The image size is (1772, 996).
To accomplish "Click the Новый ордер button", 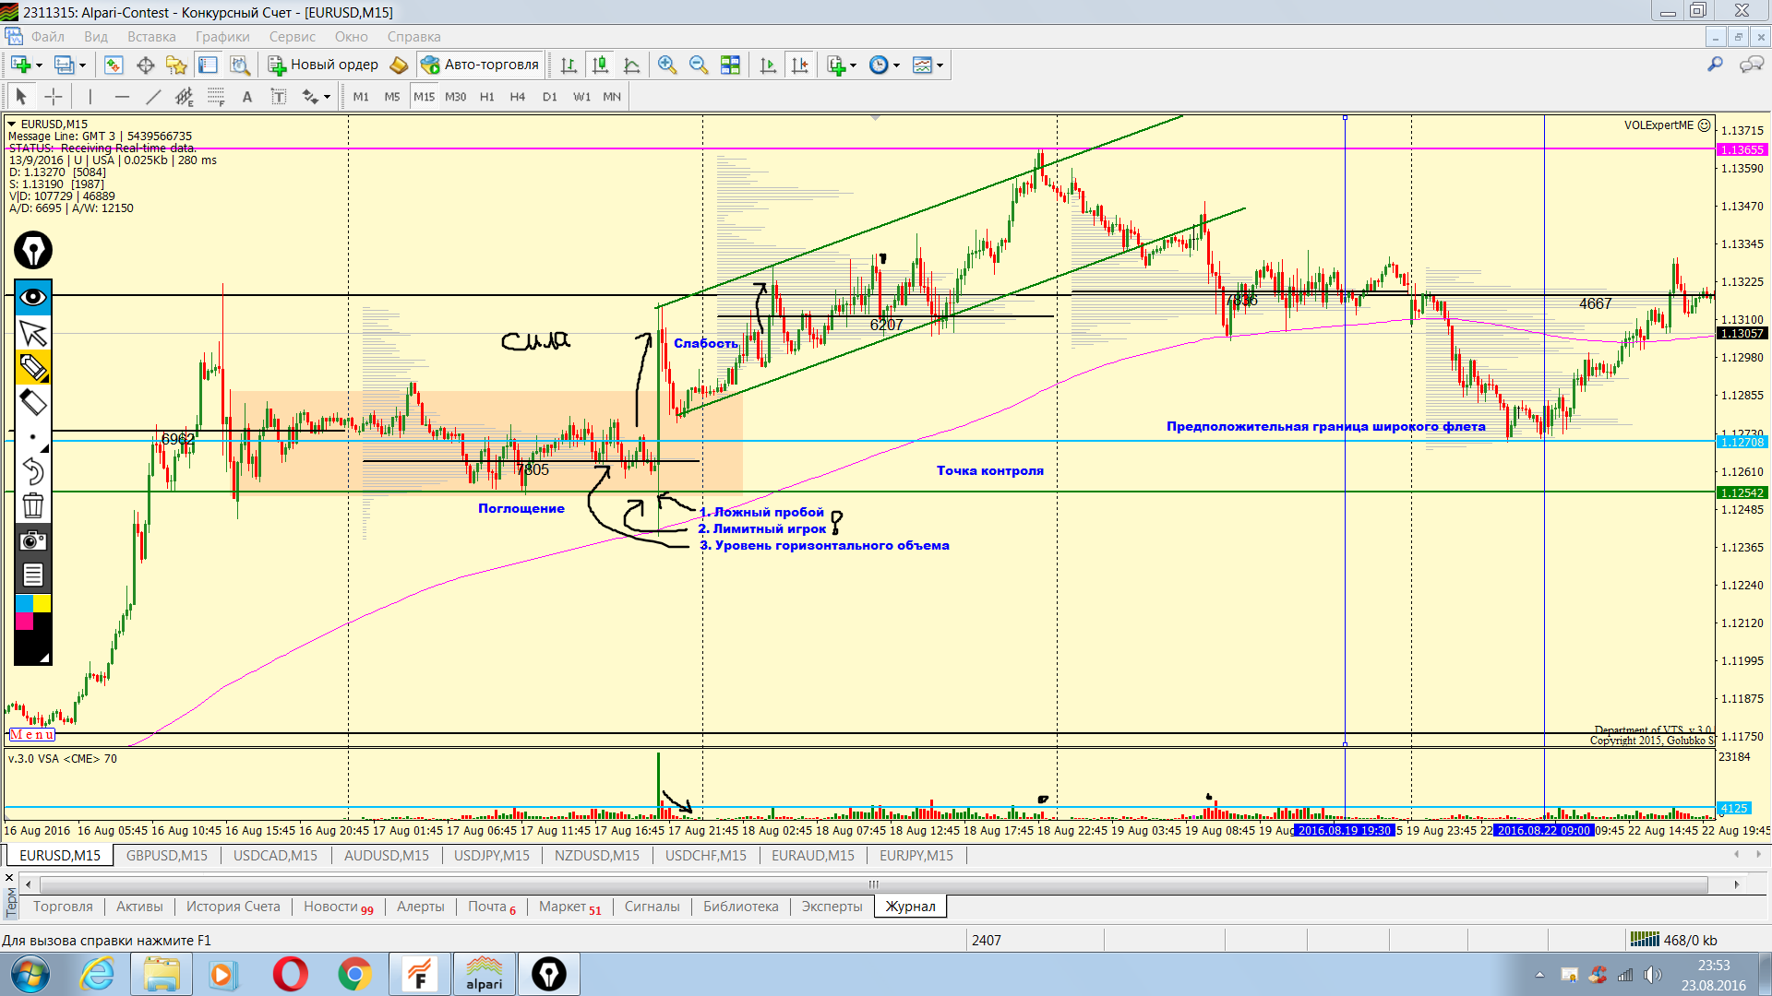I will pyautogui.click(x=323, y=65).
